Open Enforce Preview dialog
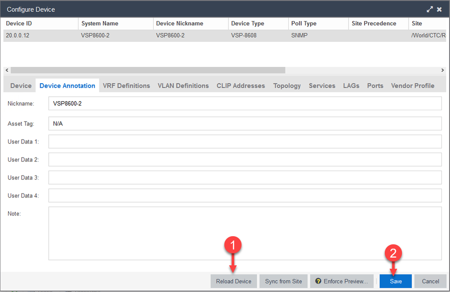 click(342, 281)
